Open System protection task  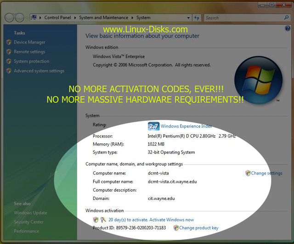pos(32,61)
